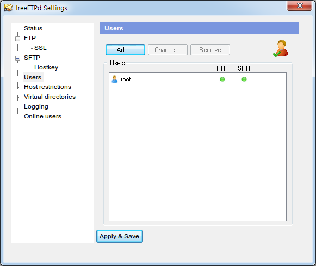The height and width of the screenshot is (266, 316).
Task: Open Virtual directories page
Action: [49, 97]
